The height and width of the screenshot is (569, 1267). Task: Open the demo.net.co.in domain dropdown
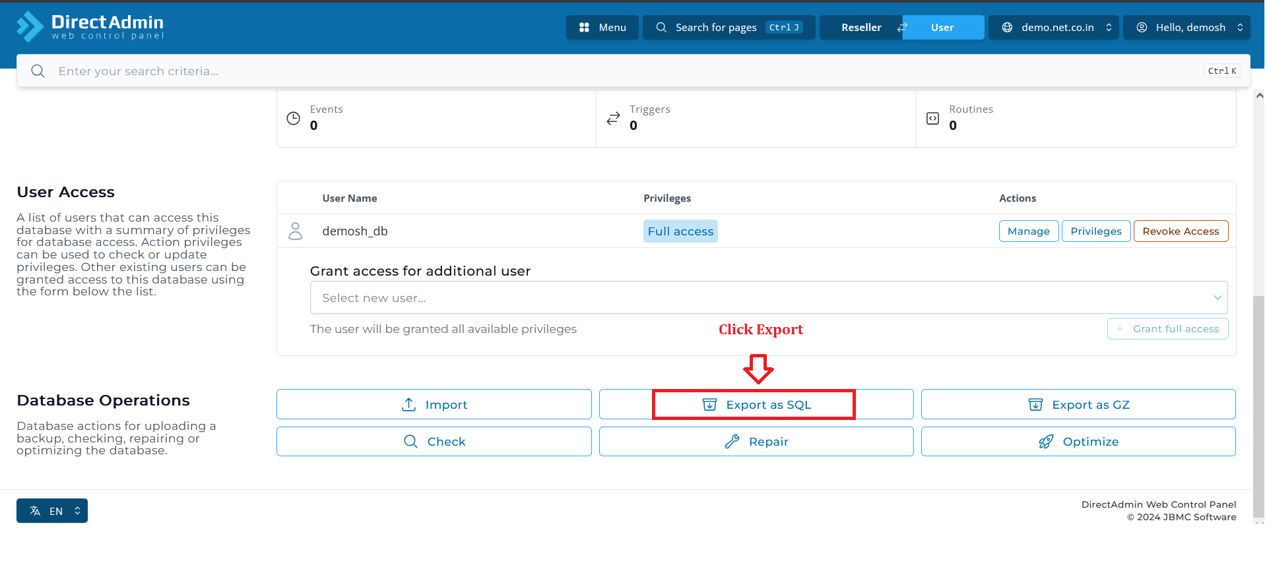coord(1053,27)
